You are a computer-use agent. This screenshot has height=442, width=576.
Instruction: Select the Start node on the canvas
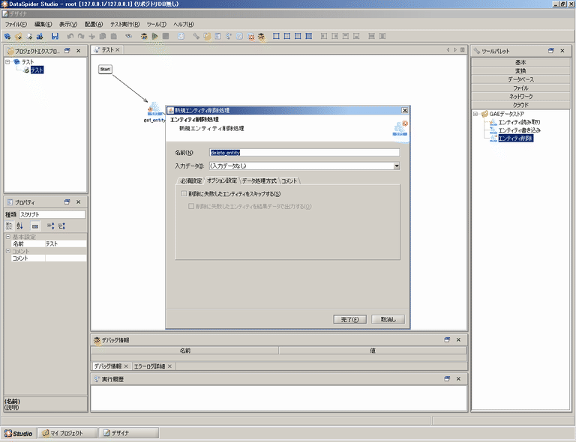click(105, 69)
